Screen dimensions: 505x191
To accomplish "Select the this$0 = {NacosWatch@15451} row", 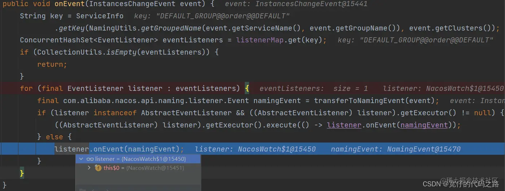I will point(138,168).
